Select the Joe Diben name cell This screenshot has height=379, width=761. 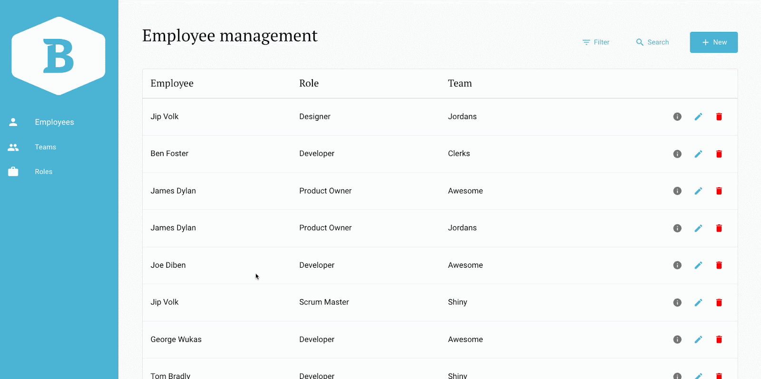pos(168,265)
